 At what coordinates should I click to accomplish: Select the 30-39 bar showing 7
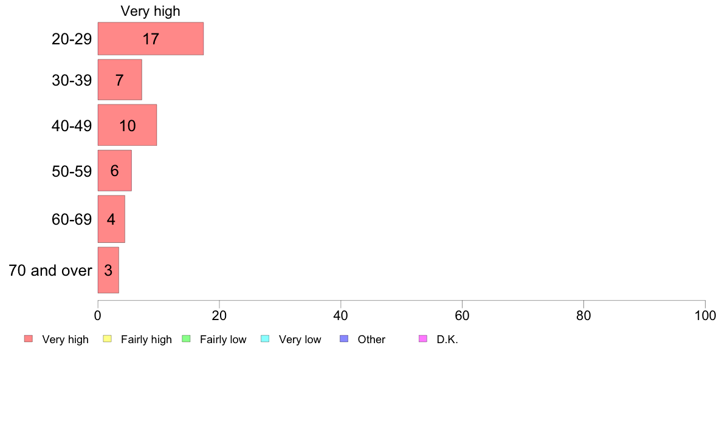[x=120, y=80]
